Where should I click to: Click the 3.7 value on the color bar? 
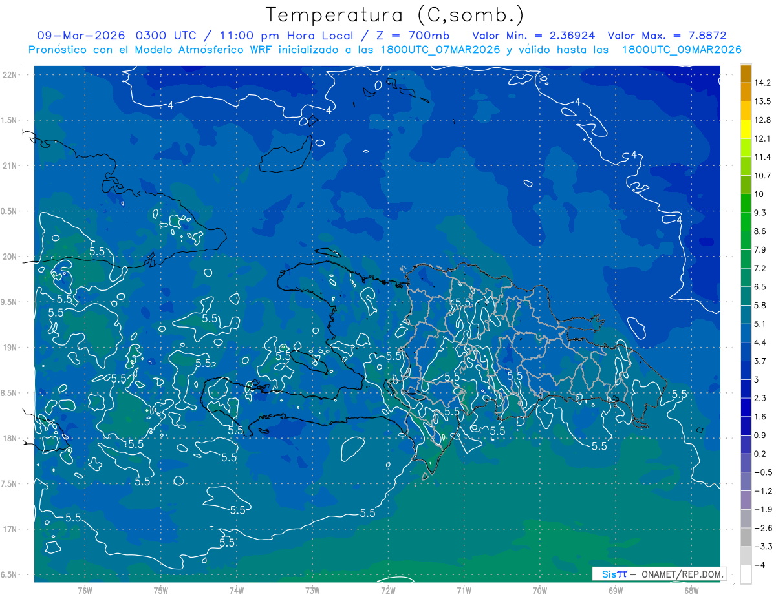coord(760,361)
